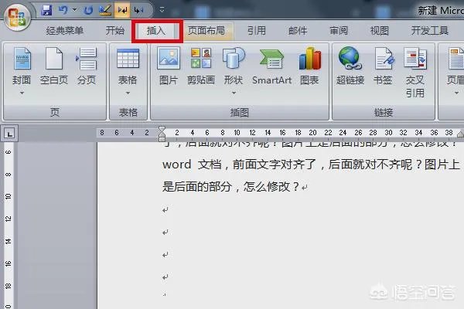Insert a chart (图表)
Viewport: 464px width, 309px height.
[309, 66]
